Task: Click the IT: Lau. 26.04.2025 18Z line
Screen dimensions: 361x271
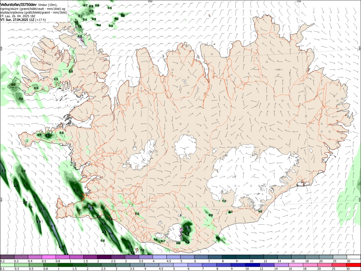Action: (x=18, y=16)
